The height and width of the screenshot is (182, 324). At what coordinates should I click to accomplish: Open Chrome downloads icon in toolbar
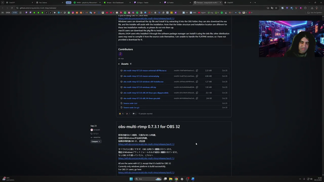tap(312, 8)
